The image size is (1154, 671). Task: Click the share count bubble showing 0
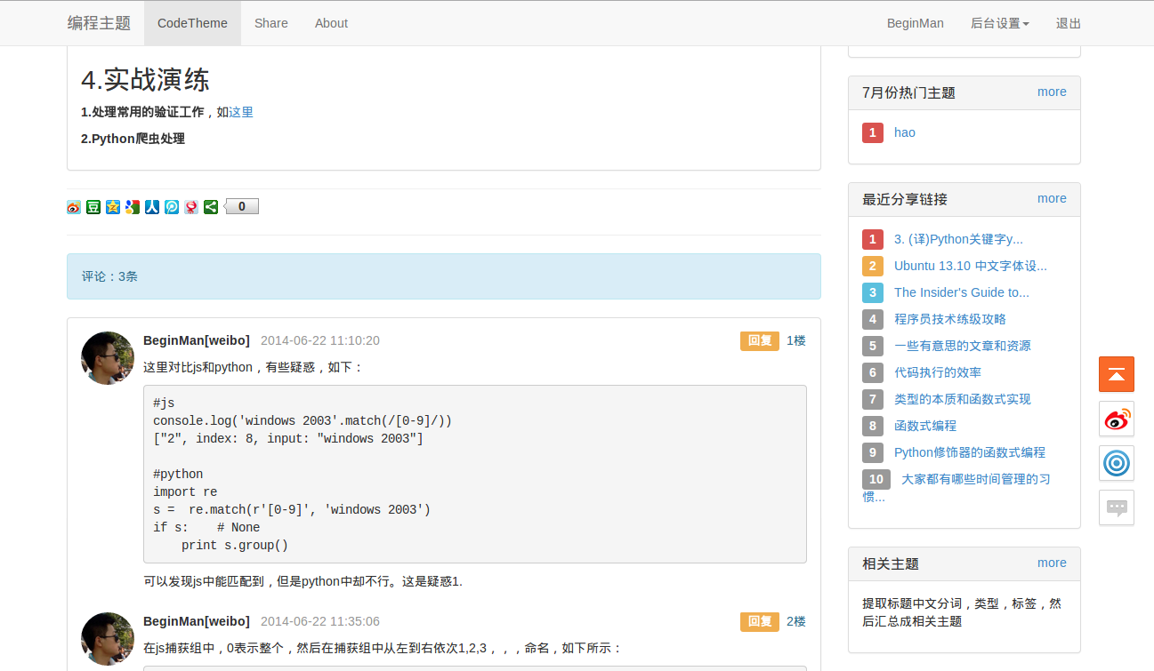[x=241, y=207]
